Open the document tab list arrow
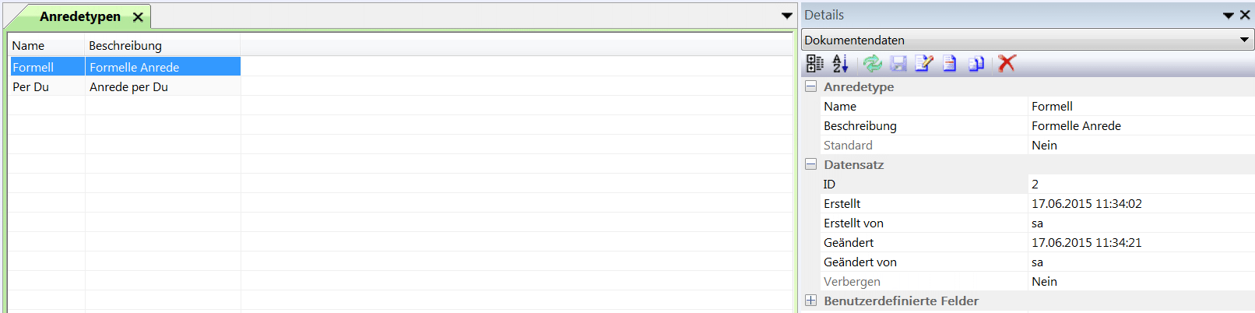This screenshot has width=1255, height=313. click(787, 16)
